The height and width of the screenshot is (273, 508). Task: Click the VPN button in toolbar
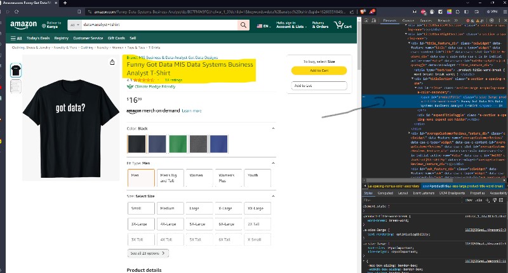click(492, 11)
